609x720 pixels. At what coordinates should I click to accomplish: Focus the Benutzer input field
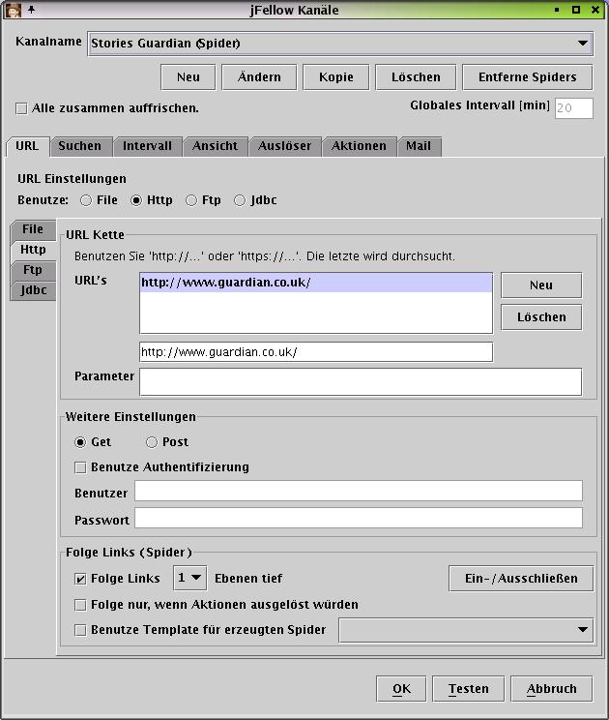pos(358,492)
